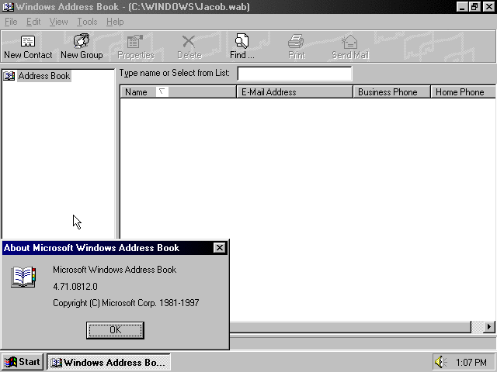Screen dimensions: 497x372
Task: Click the New Contact toolbar icon
Action: (28, 46)
